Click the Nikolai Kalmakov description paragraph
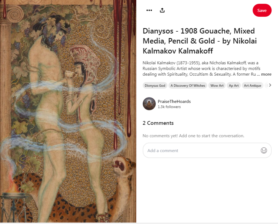 pyautogui.click(x=207, y=68)
